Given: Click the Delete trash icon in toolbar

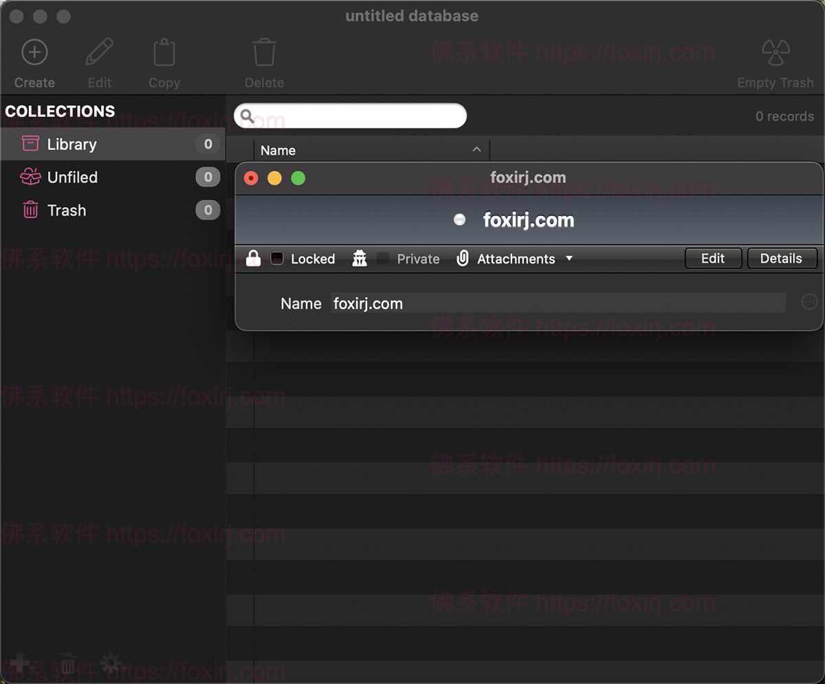Looking at the screenshot, I should tap(264, 52).
